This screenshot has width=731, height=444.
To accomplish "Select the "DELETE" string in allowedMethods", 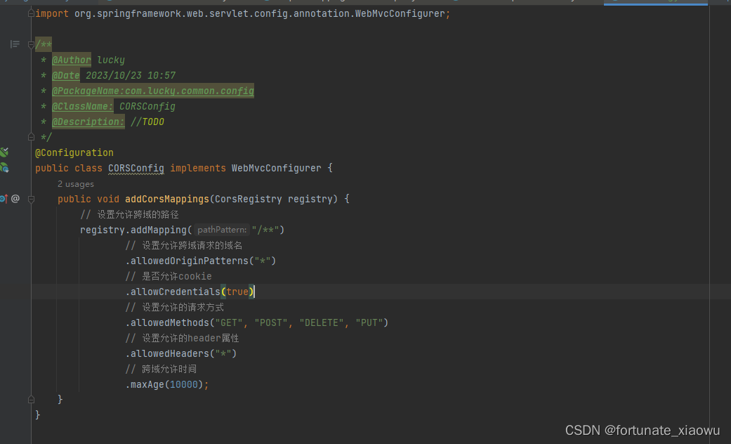I will point(321,322).
